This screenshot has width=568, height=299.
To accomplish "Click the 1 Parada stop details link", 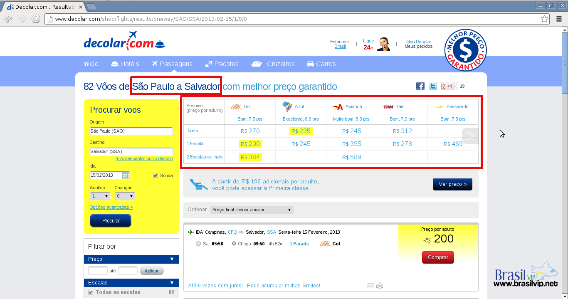I will click(299, 244).
